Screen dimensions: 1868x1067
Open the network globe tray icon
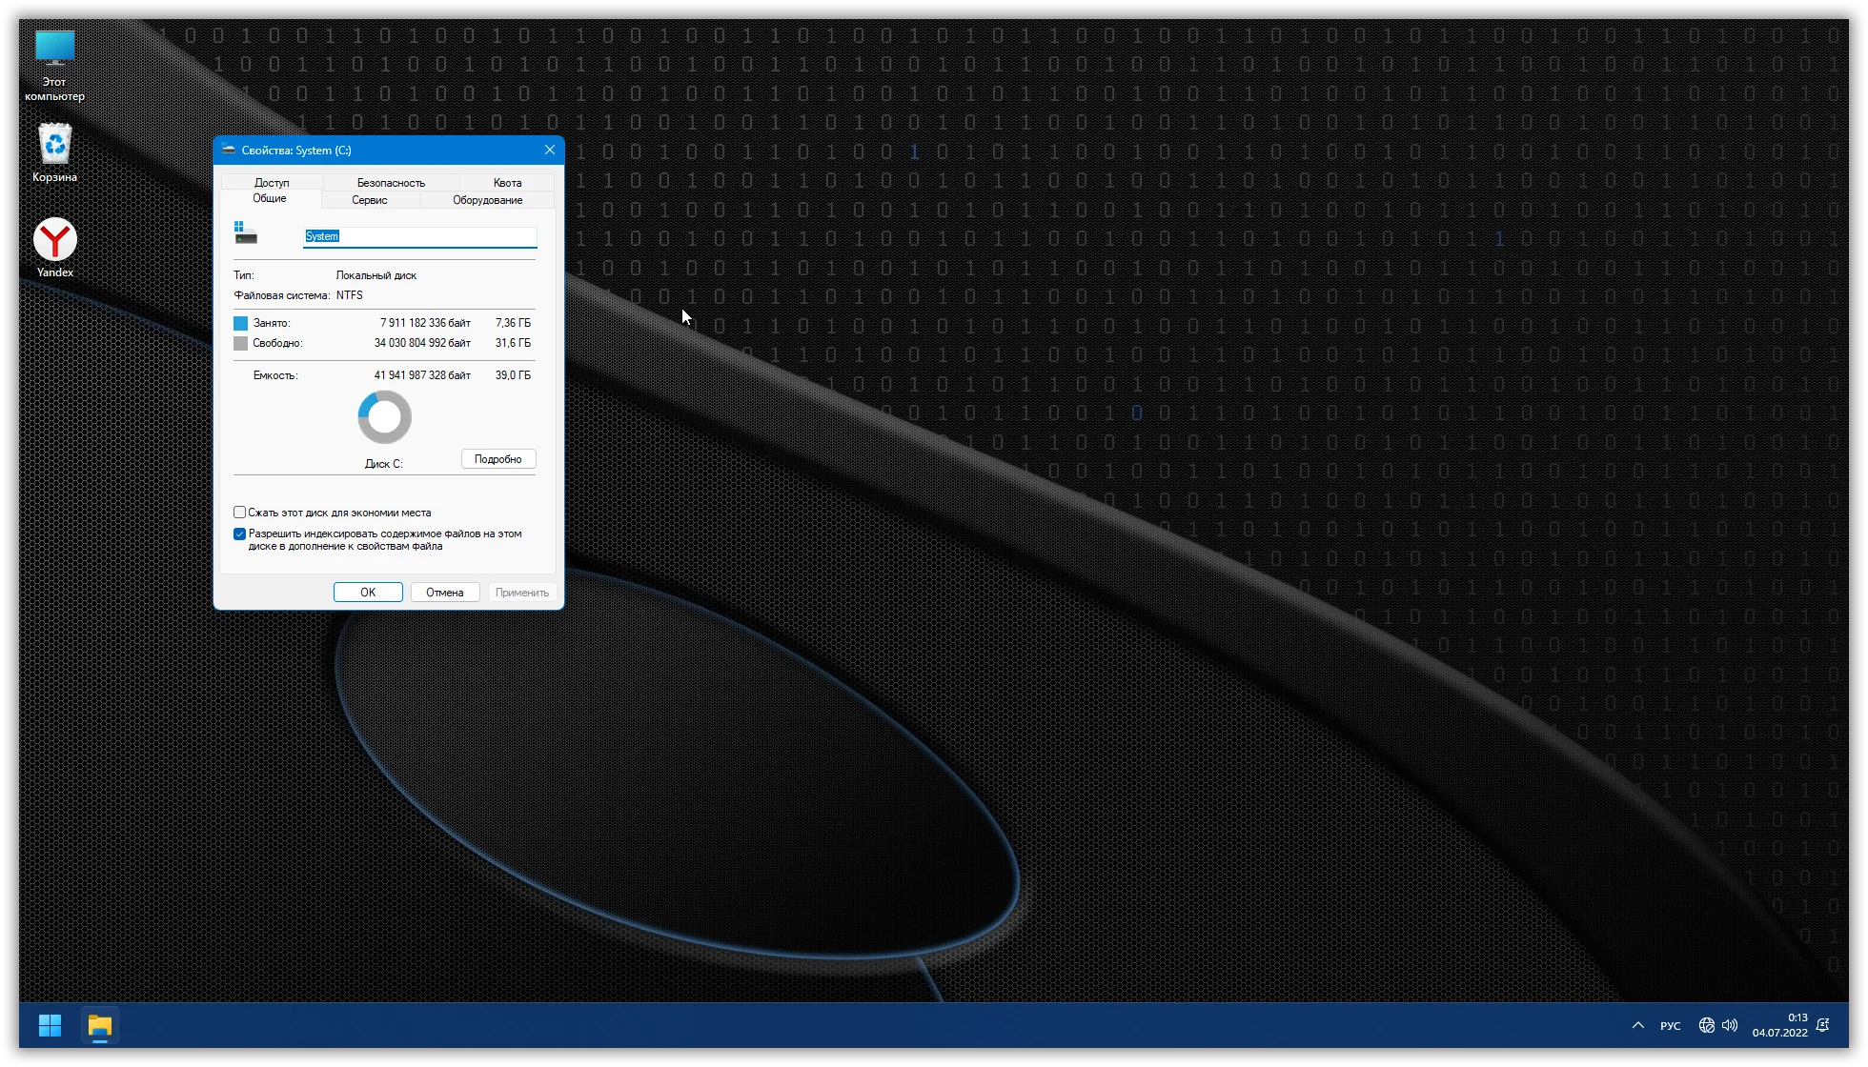pos(1706,1025)
